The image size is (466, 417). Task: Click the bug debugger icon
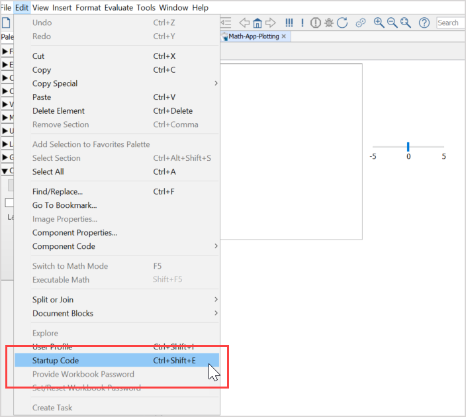(329, 23)
